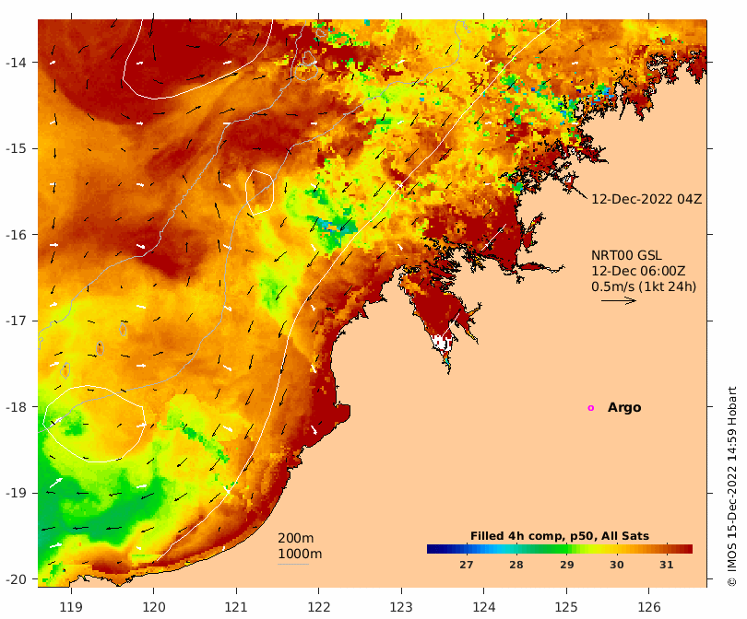Click the '119' longitude axis label
This screenshot has width=747, height=619.
(x=71, y=607)
